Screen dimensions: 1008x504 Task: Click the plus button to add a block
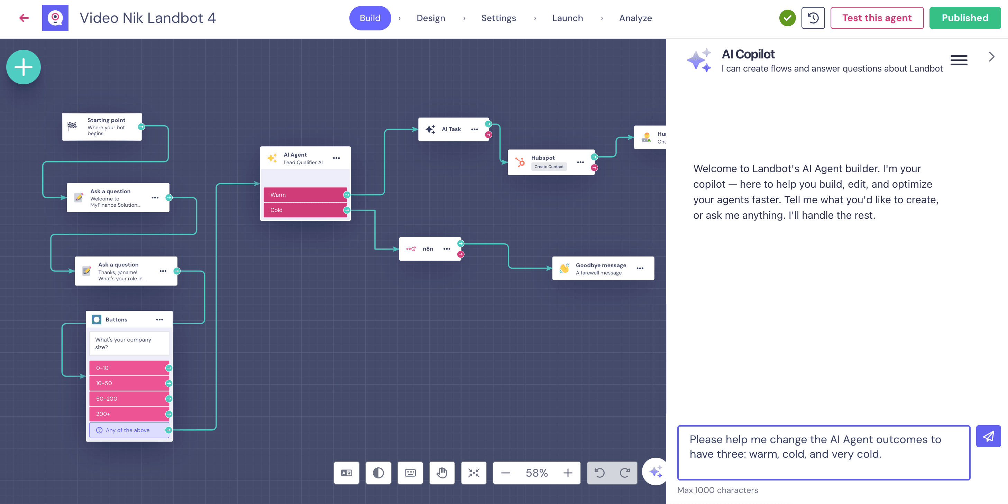pos(23,67)
